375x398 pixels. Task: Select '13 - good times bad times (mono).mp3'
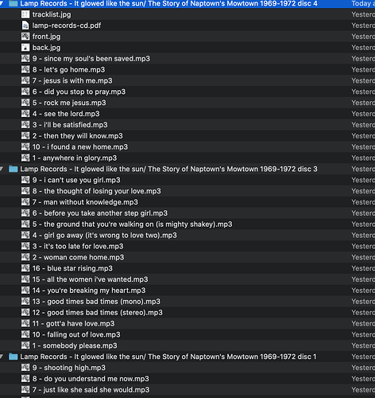(96, 302)
